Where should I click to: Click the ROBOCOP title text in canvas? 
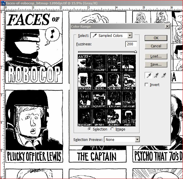tap(34, 74)
